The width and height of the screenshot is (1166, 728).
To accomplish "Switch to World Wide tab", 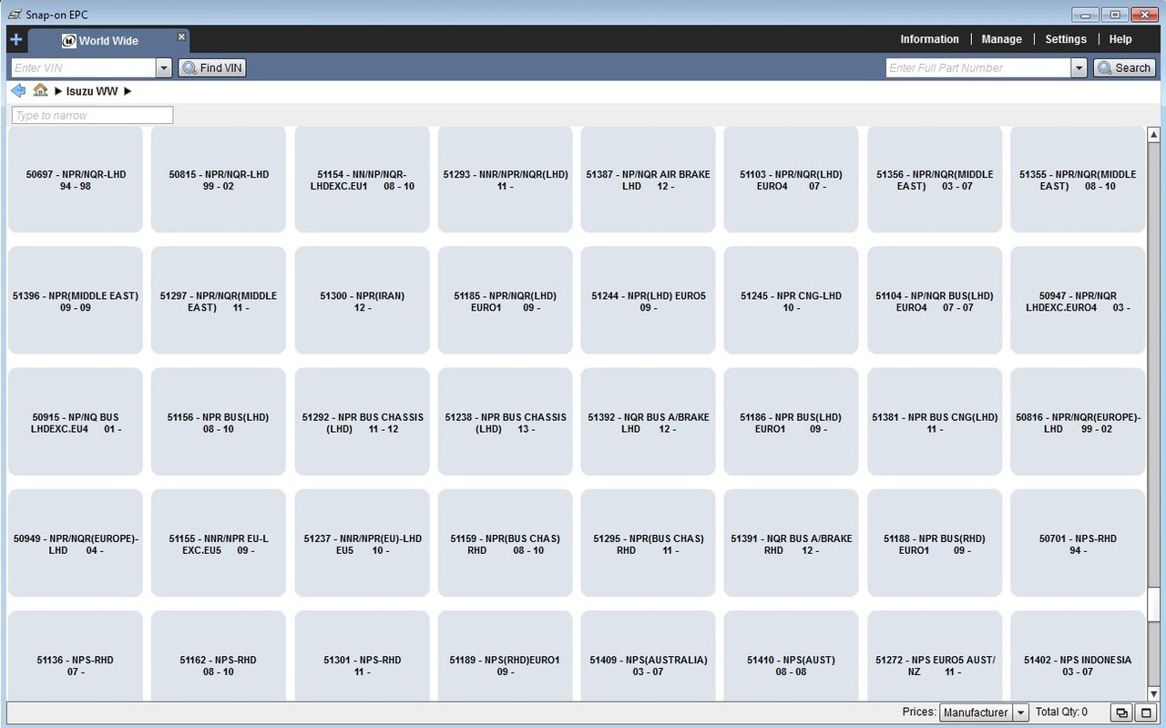I will coord(109,40).
